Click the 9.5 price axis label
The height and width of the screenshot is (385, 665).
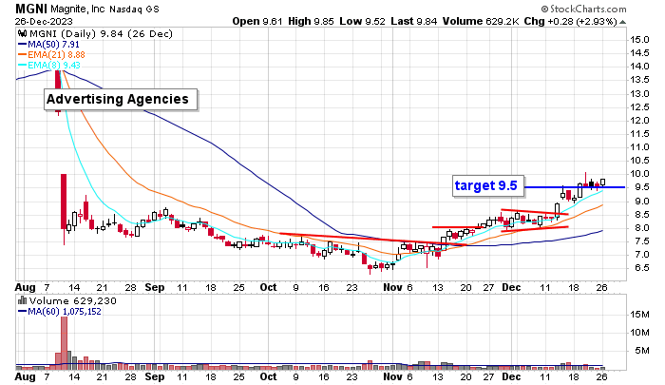641,187
